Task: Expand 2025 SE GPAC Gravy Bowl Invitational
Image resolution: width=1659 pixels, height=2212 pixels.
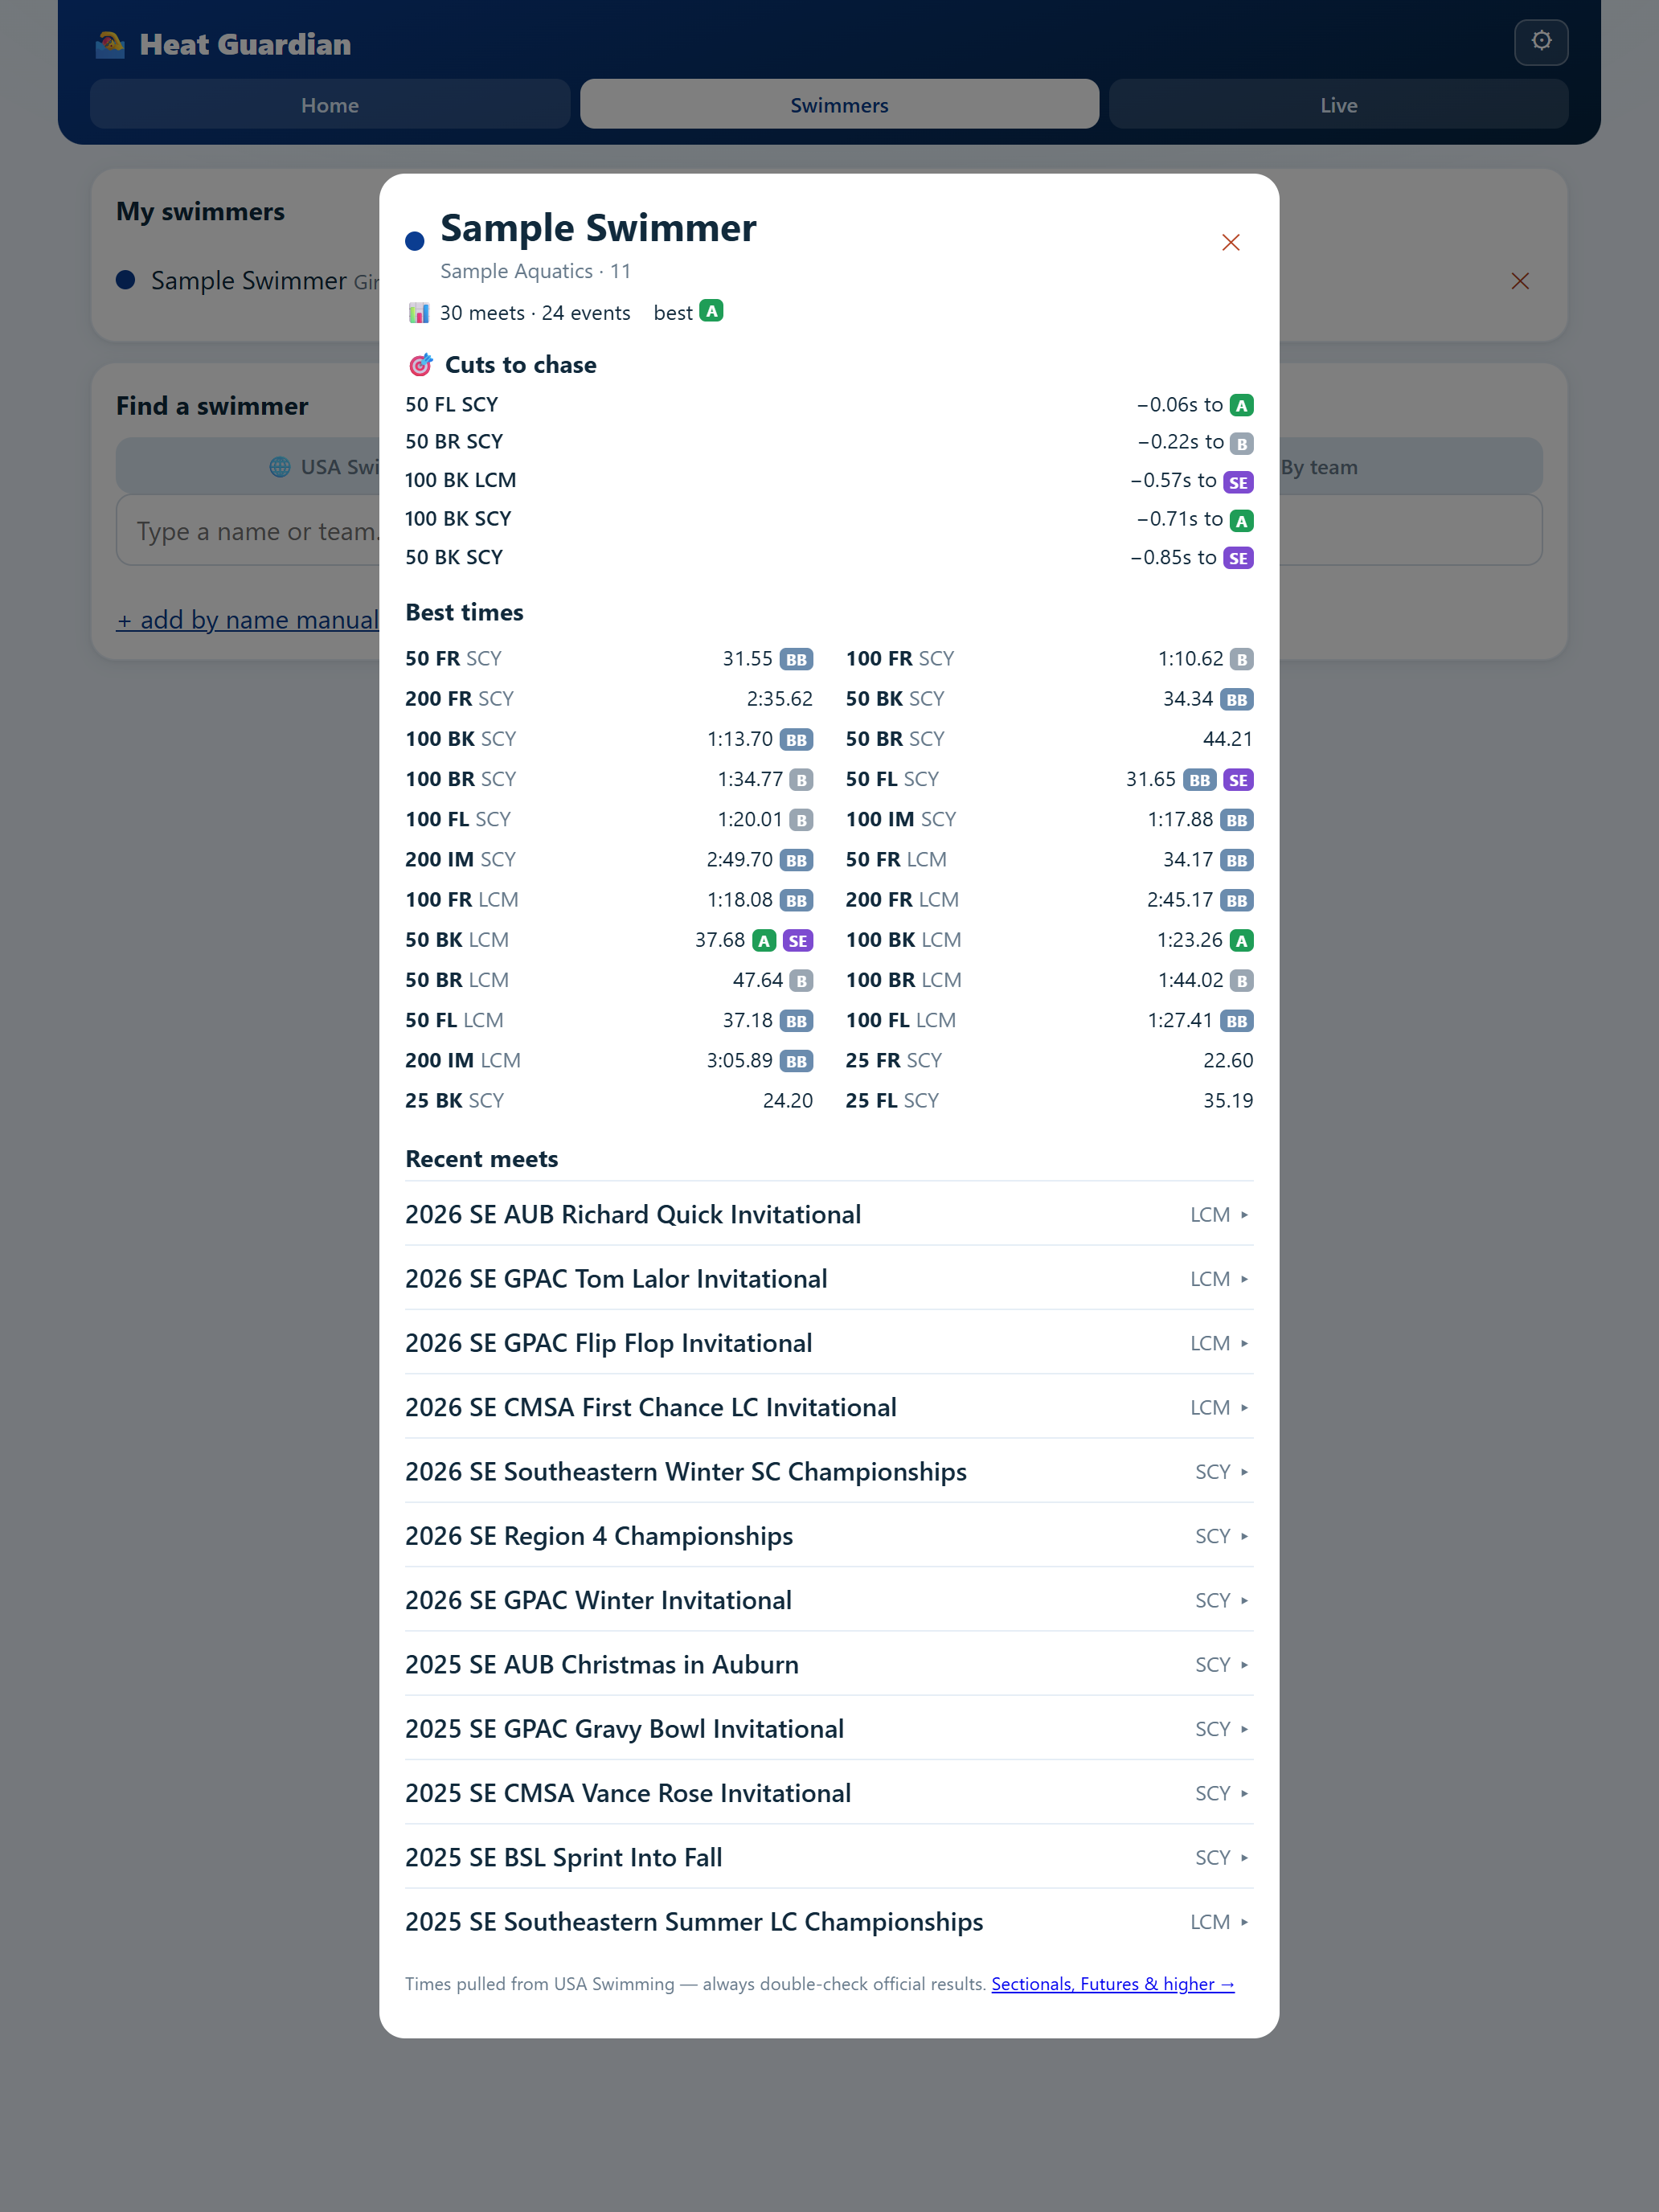Action: pyautogui.click(x=829, y=1728)
